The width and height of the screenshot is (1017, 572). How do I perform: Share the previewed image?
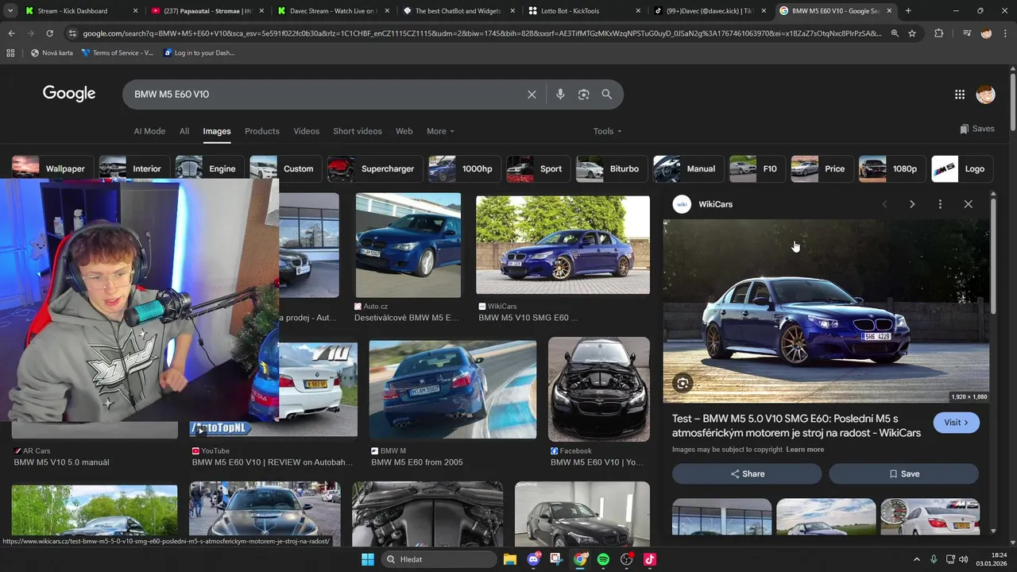point(747,474)
